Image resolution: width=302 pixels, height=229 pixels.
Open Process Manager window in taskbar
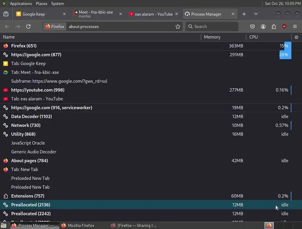[35, 225]
